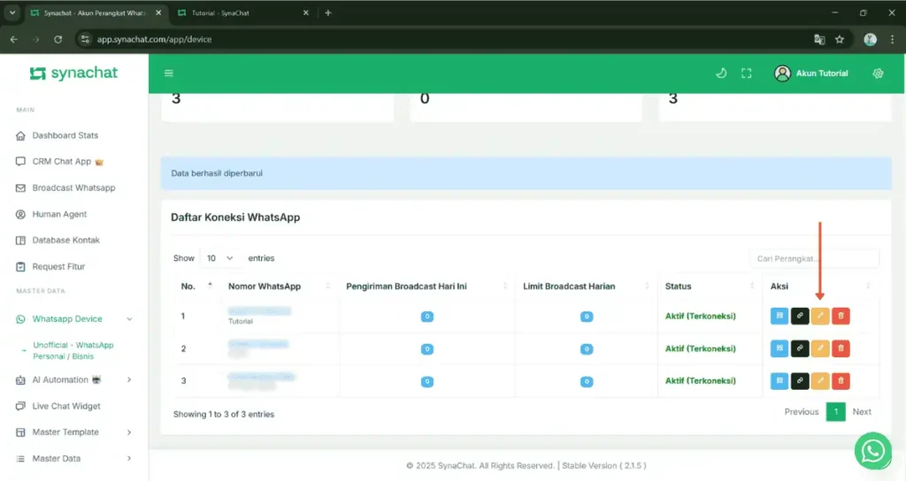This screenshot has width=906, height=481.
Task: Go back in browser history
Action: coord(14,39)
